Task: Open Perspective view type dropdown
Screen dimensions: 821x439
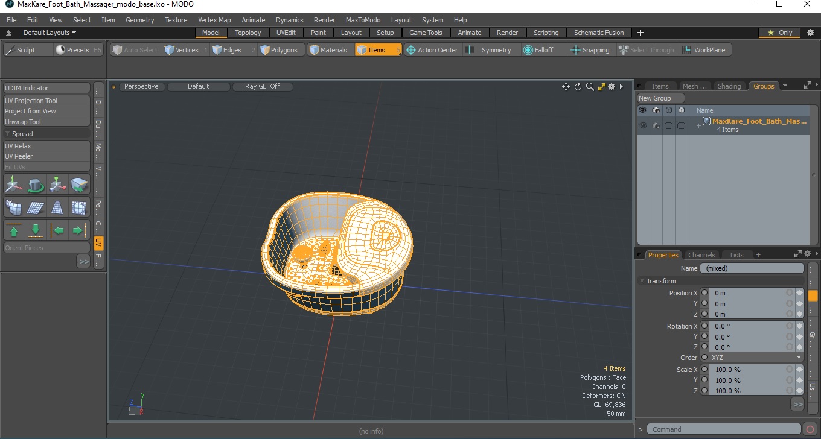Action: coord(141,87)
